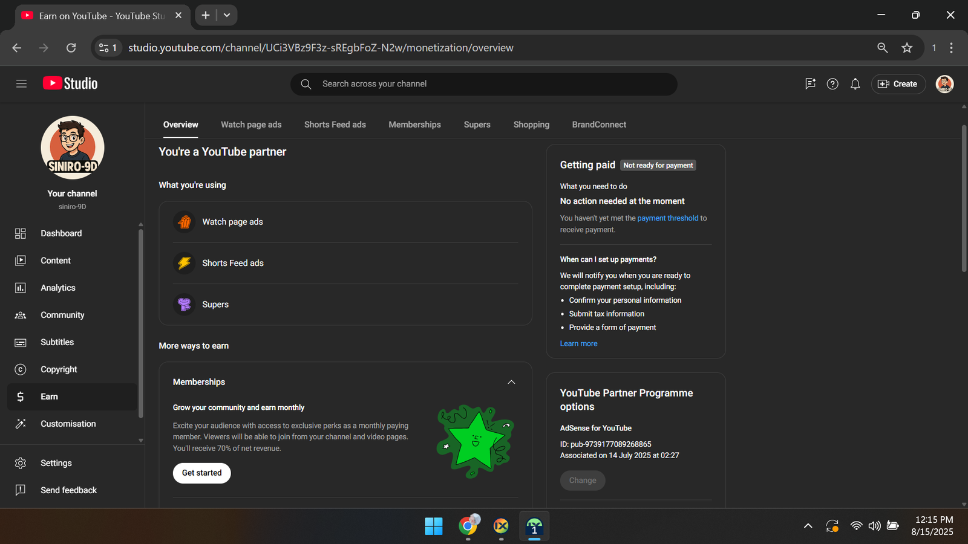Screen dimensions: 968x544
Task: Switch to the Watch page ads tab
Action: (251, 125)
